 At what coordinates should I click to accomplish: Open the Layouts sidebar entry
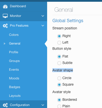15,96
